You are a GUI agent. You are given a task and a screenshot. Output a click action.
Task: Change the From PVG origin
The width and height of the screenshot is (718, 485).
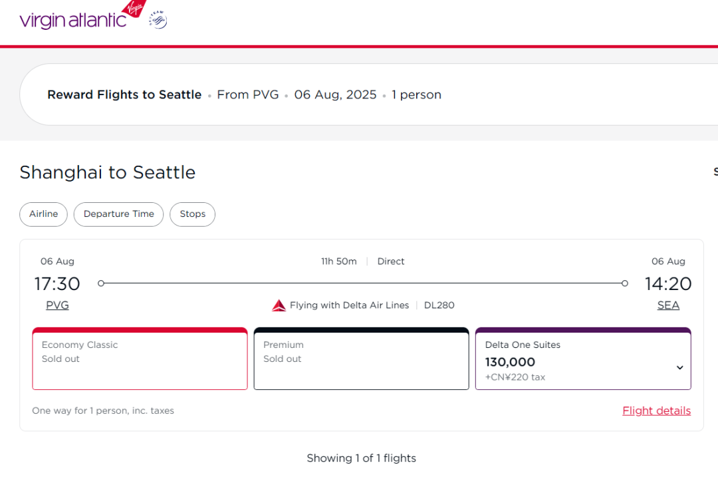(x=247, y=94)
